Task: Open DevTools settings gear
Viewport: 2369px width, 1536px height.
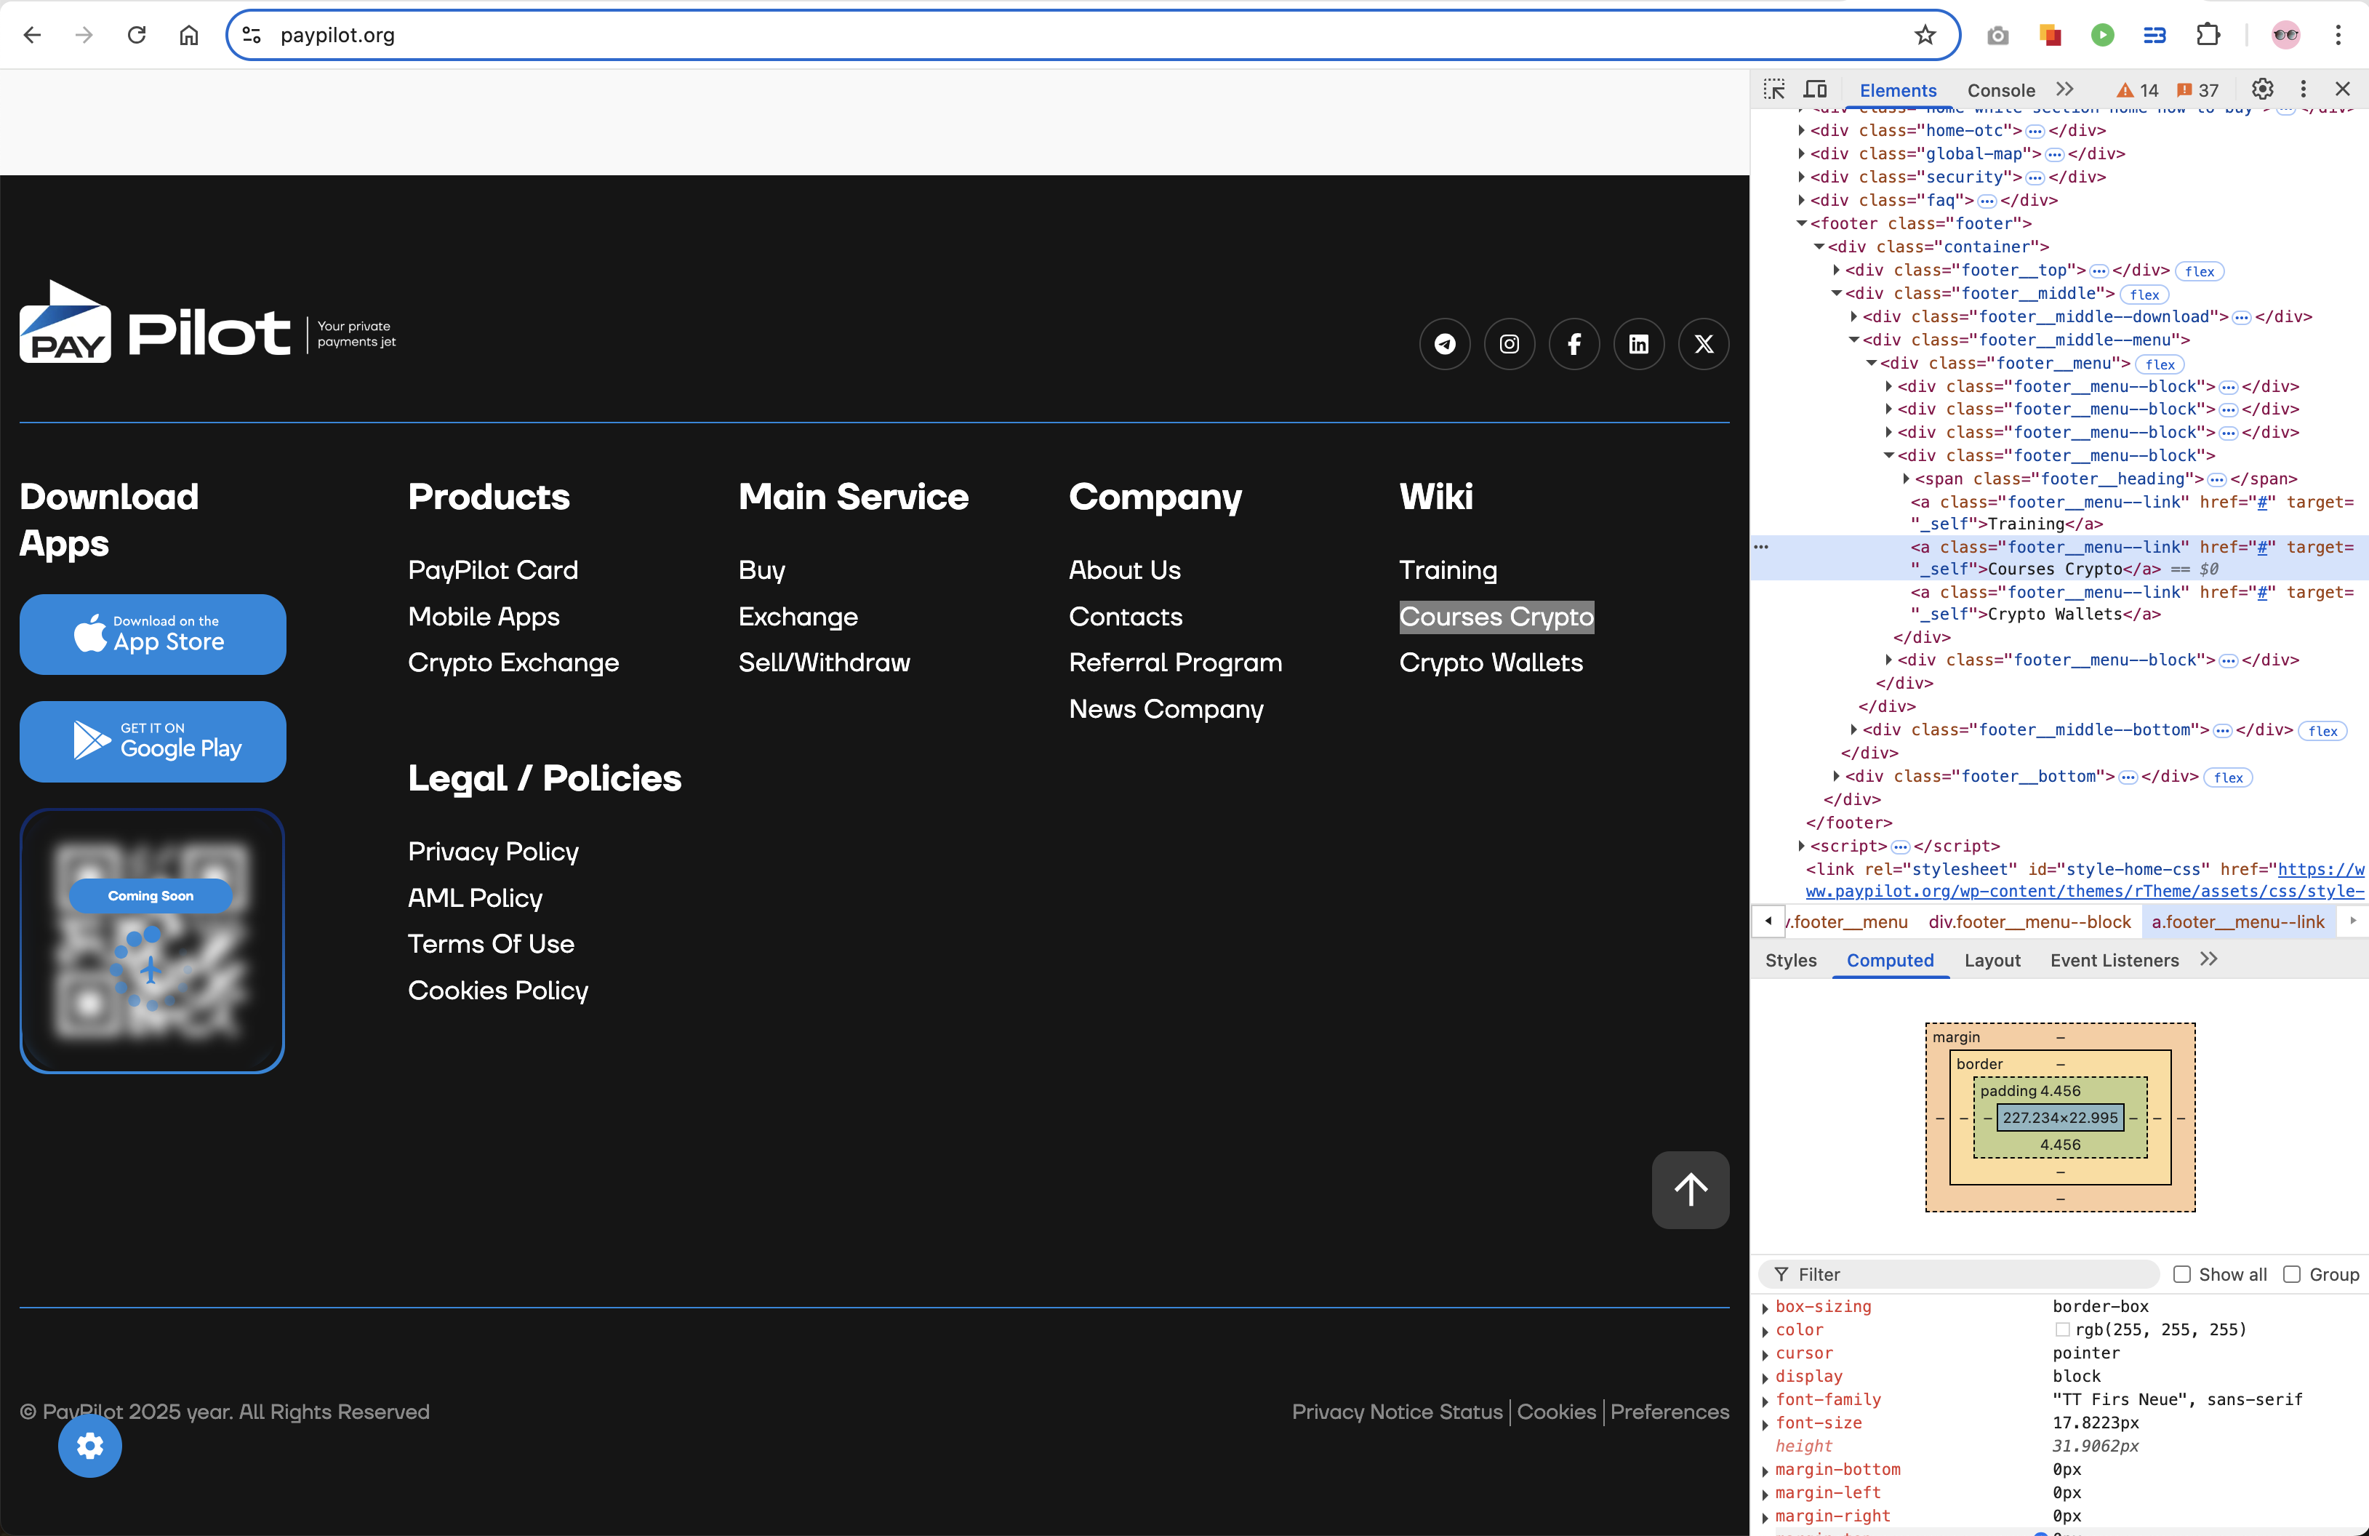Action: 2263,89
